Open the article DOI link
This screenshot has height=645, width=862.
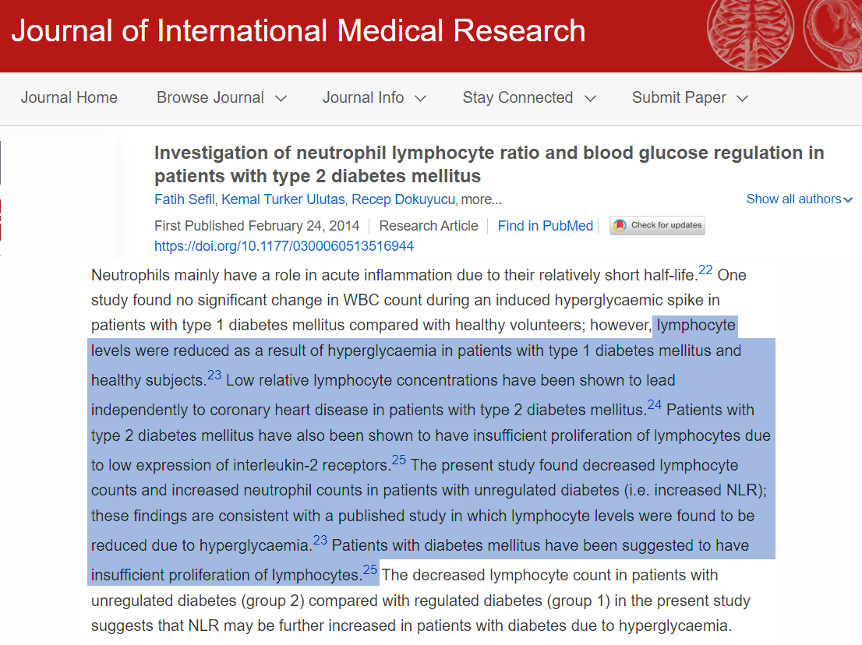284,246
